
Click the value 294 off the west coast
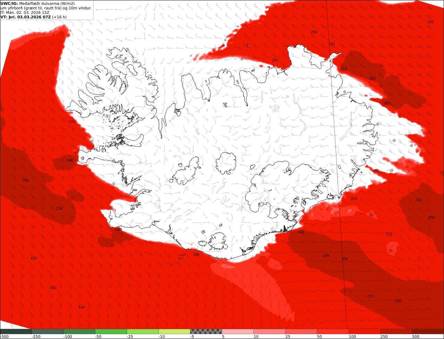click(69, 160)
